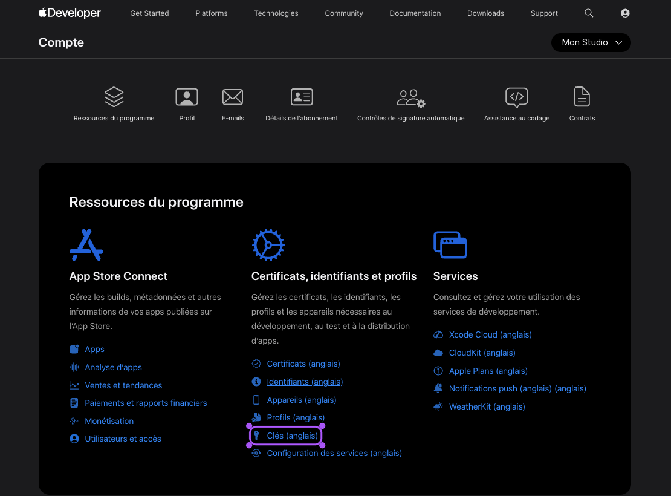Screen dimensions: 671x496
Task: Click the Ressources du programme section heading
Action: (x=156, y=202)
